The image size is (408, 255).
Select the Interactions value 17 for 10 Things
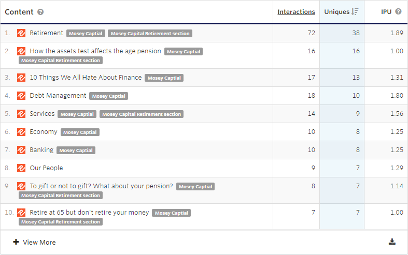(x=311, y=78)
